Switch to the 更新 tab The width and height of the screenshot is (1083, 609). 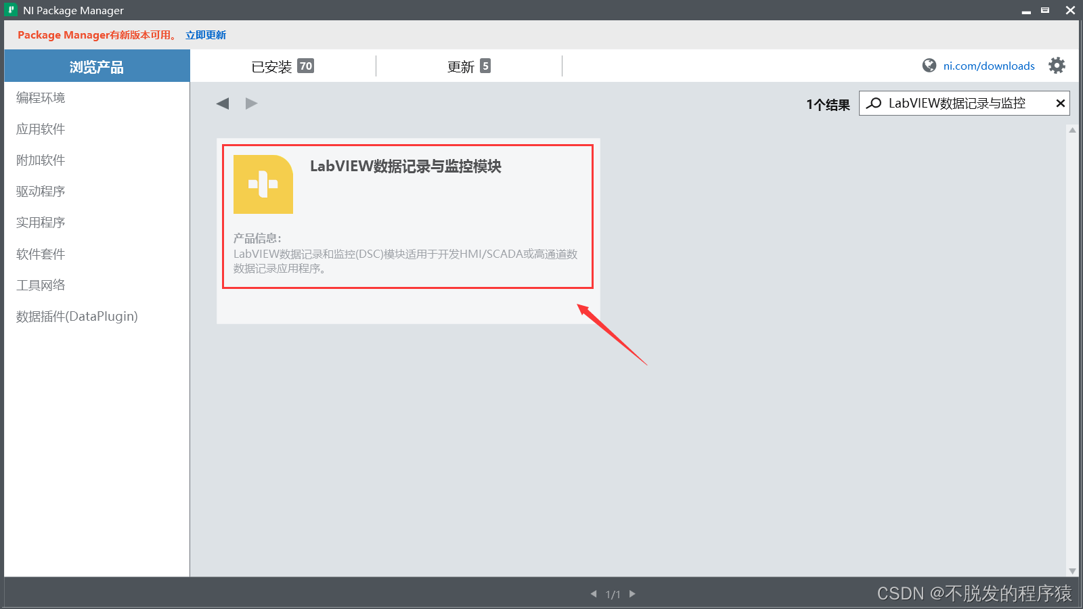[x=468, y=66]
